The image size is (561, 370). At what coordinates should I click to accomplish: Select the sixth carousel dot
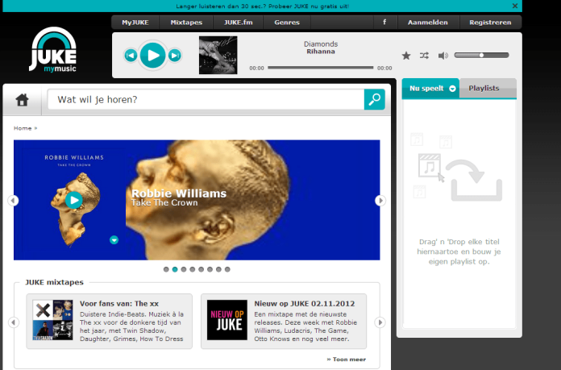coord(210,269)
